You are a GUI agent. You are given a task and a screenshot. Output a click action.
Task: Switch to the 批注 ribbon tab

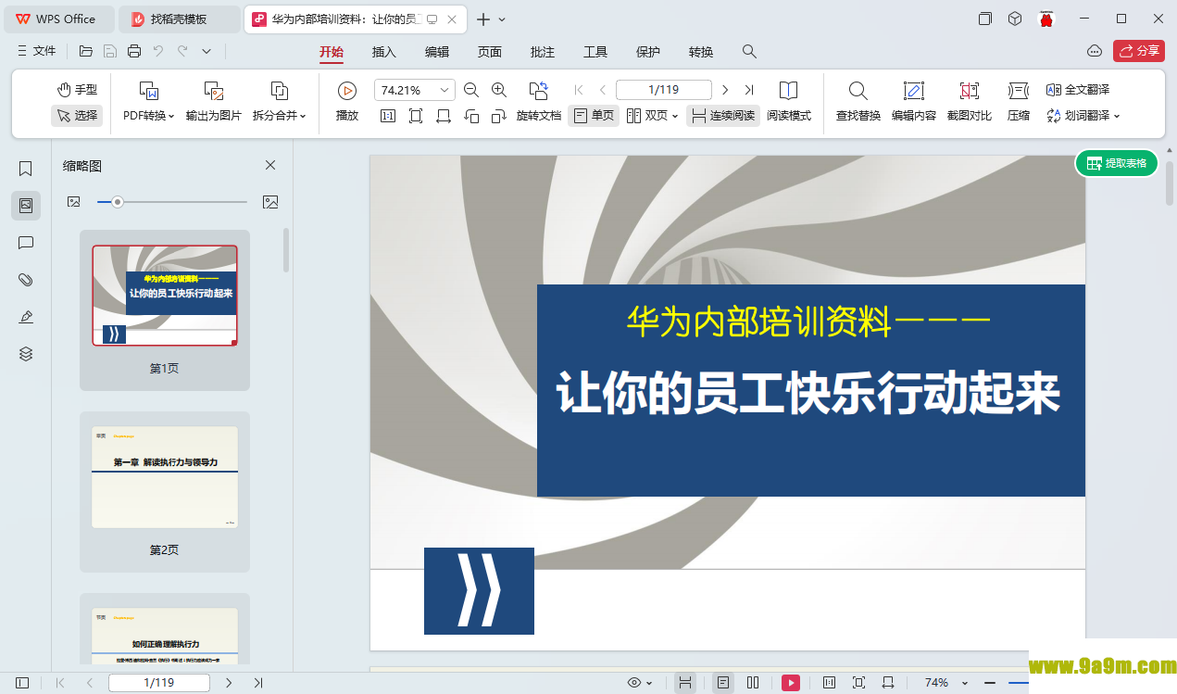coord(543,52)
